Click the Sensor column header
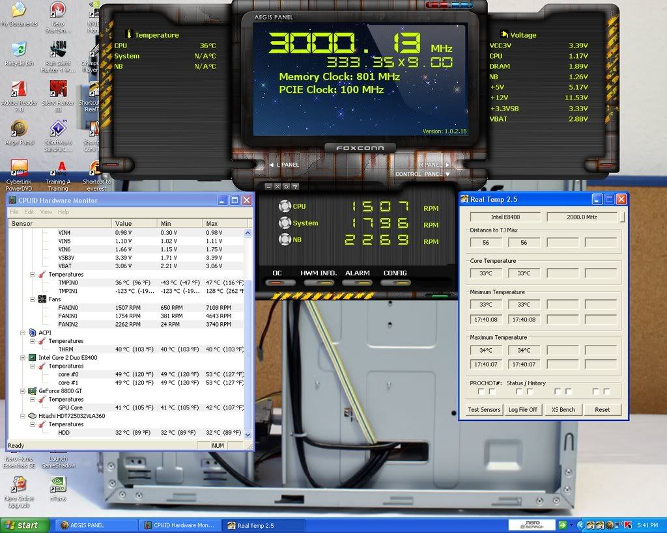Viewport: 667px width, 533px height. [x=59, y=224]
